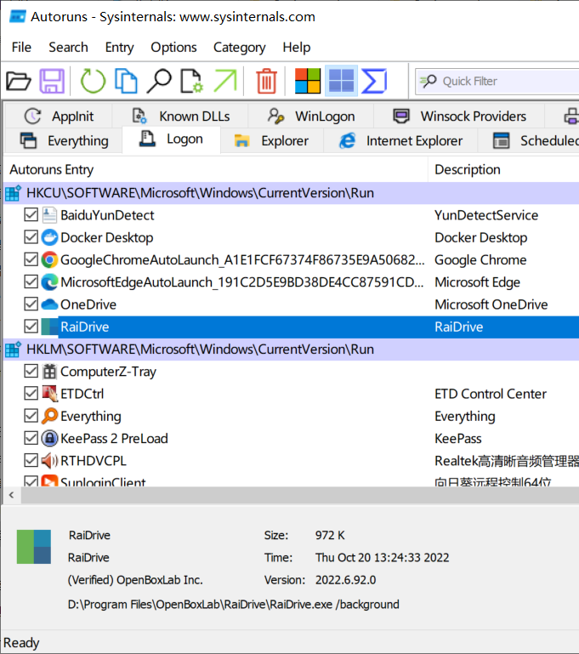Select the Logon tab
Viewport: 579px width, 654px height.
[x=172, y=139]
